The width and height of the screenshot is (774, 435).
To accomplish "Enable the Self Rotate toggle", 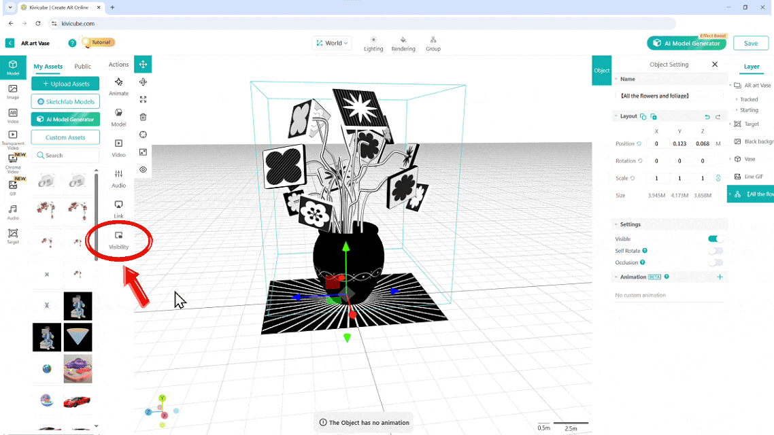I will (716, 251).
